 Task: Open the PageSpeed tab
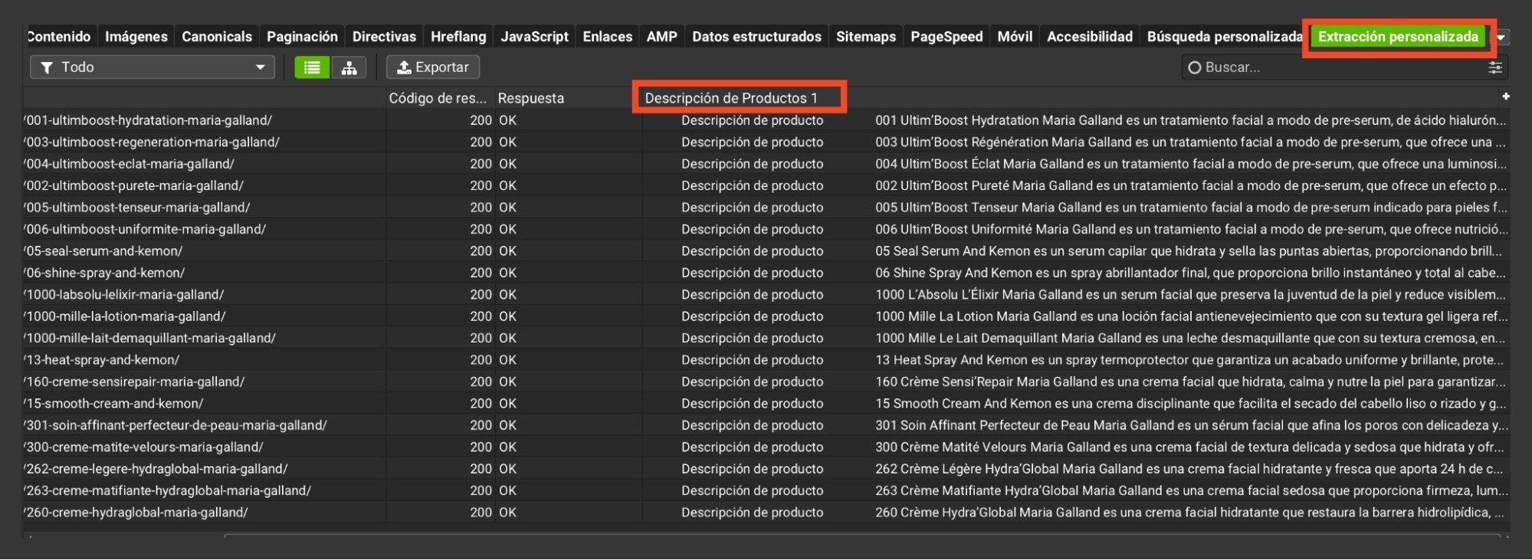(946, 36)
